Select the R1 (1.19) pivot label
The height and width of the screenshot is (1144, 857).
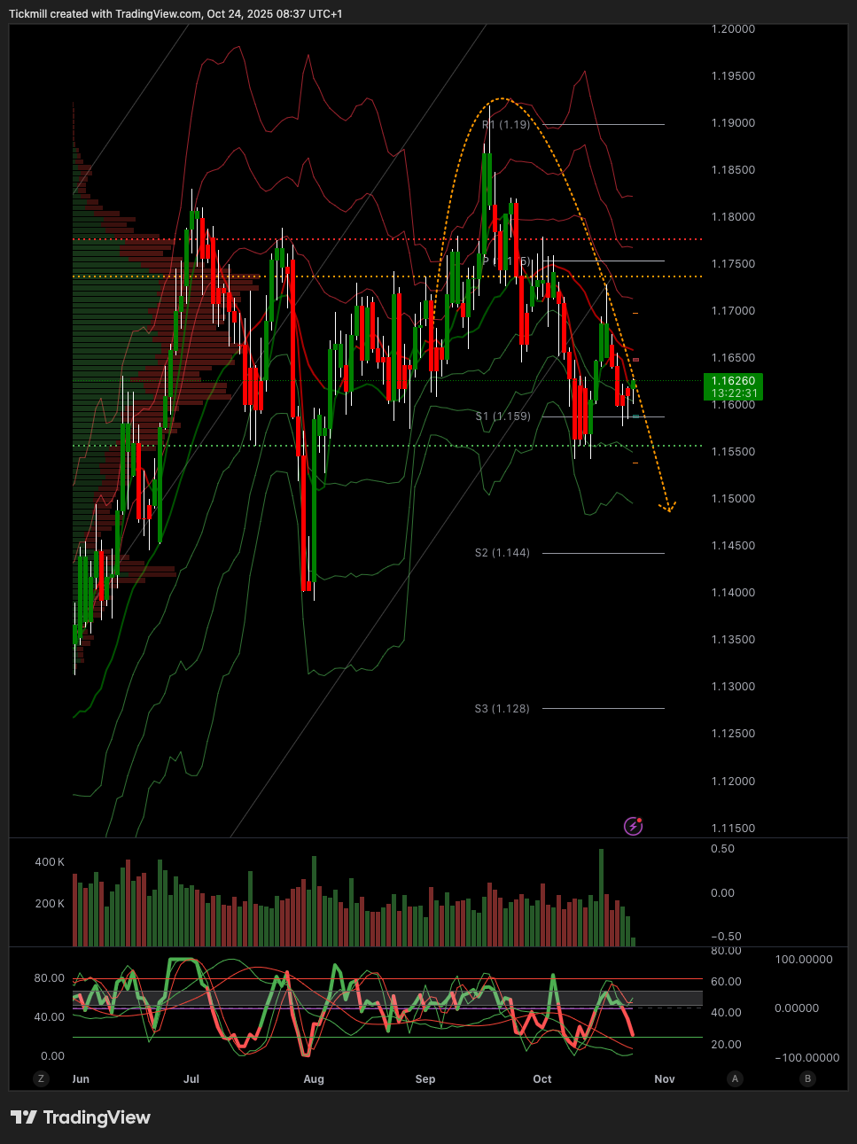[507, 125]
